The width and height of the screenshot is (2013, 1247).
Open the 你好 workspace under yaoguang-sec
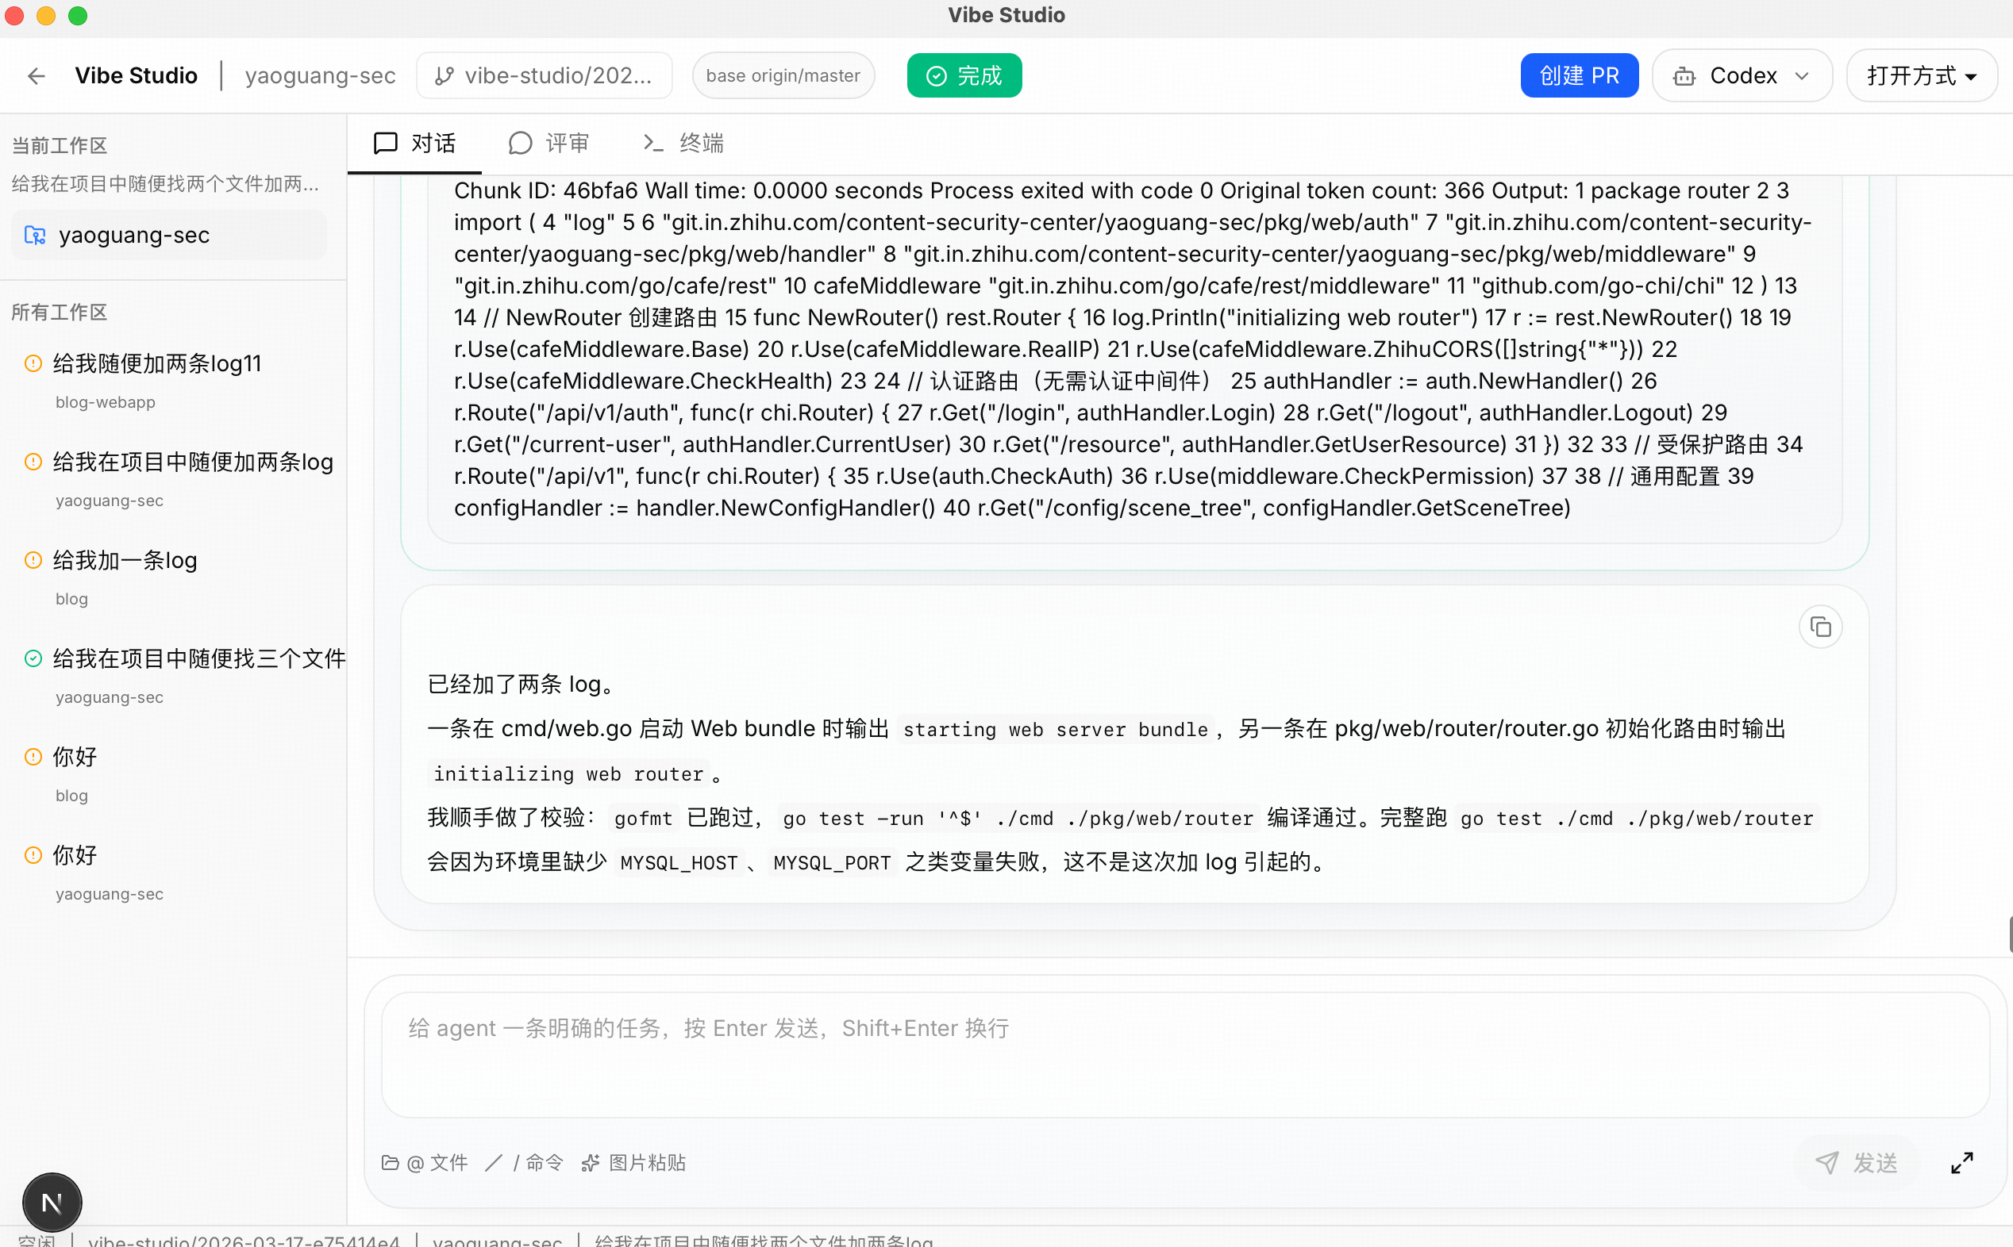point(173,873)
